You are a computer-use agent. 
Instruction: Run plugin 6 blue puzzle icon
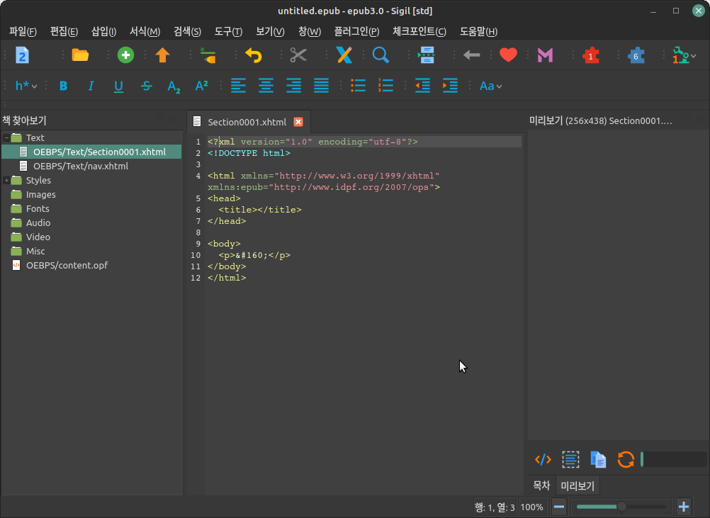[x=636, y=56]
